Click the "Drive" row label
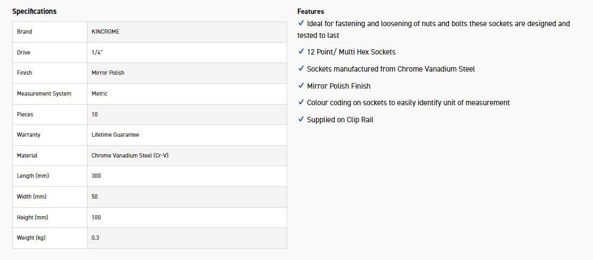 point(23,52)
